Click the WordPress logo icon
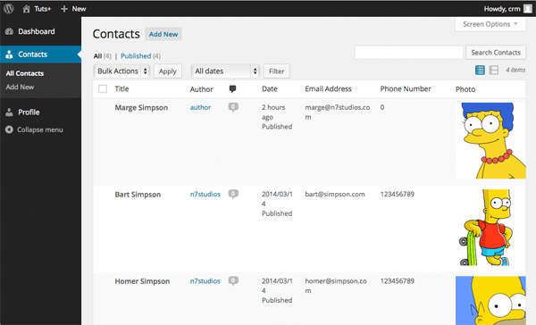Viewport: 536px width, 325px height. (9, 9)
